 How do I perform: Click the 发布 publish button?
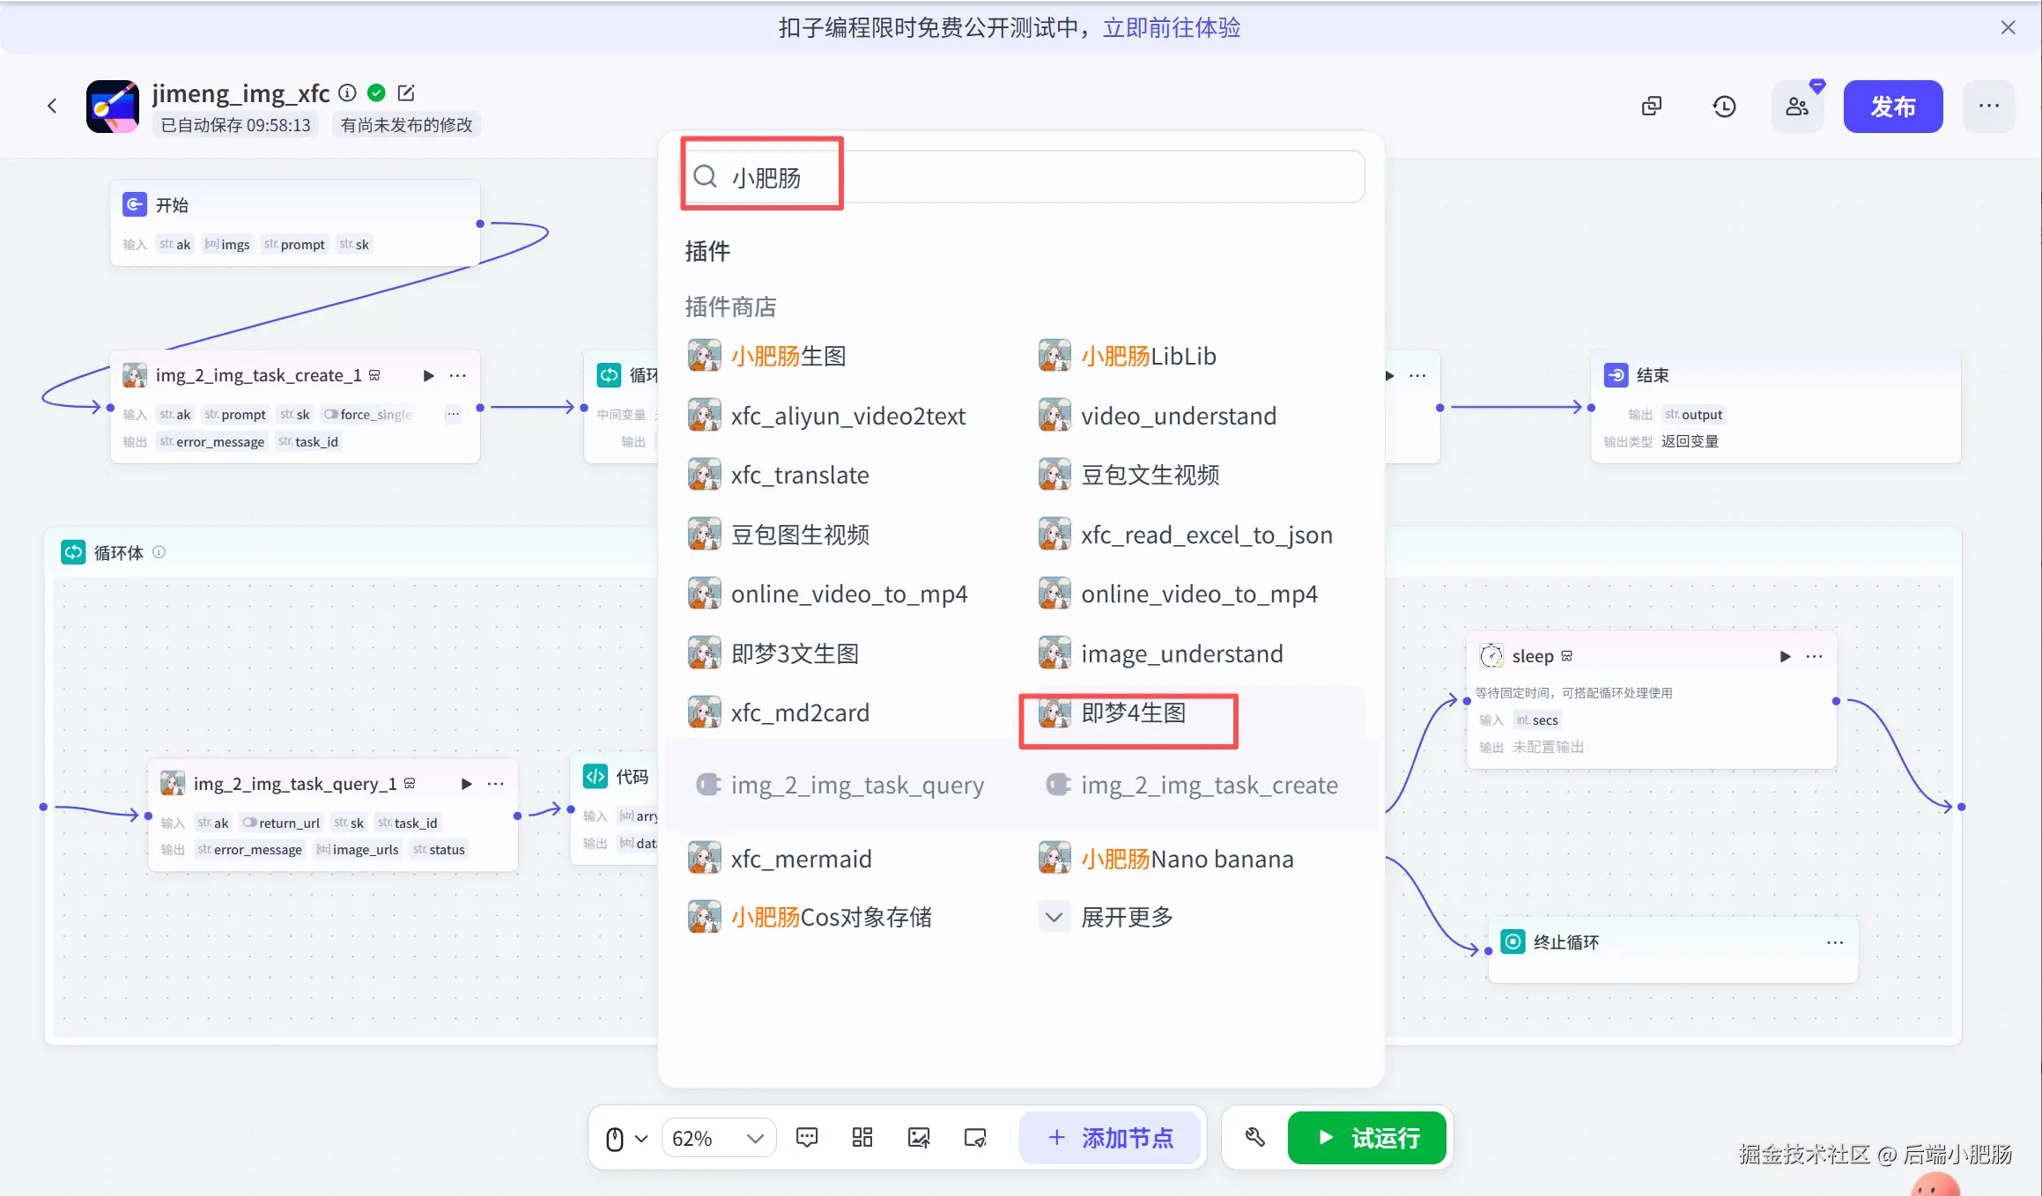pyautogui.click(x=1892, y=107)
